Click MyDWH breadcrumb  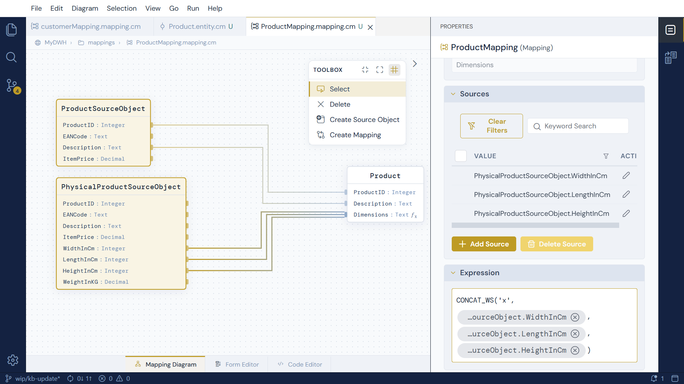(55, 43)
